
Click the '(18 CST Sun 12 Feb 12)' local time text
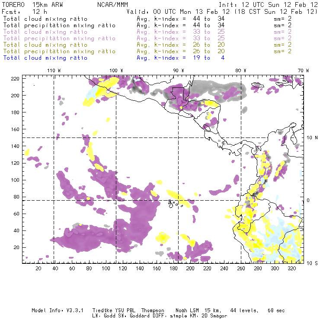pyautogui.click(x=276, y=12)
